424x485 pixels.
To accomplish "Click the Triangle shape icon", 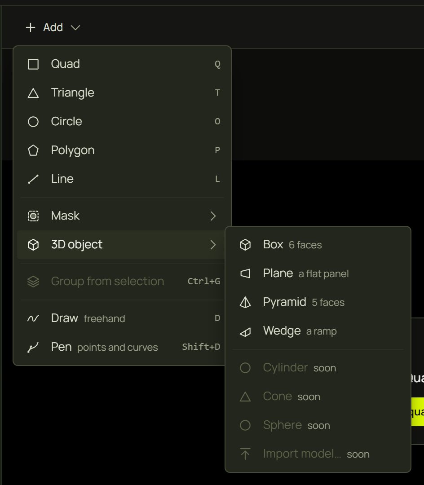I will (x=33, y=93).
